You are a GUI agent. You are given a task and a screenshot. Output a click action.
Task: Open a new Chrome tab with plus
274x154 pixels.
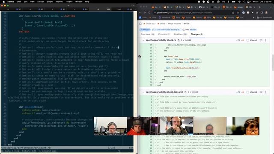point(260,7)
